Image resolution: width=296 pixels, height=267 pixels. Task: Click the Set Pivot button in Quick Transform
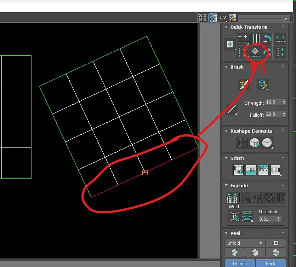coord(230,44)
